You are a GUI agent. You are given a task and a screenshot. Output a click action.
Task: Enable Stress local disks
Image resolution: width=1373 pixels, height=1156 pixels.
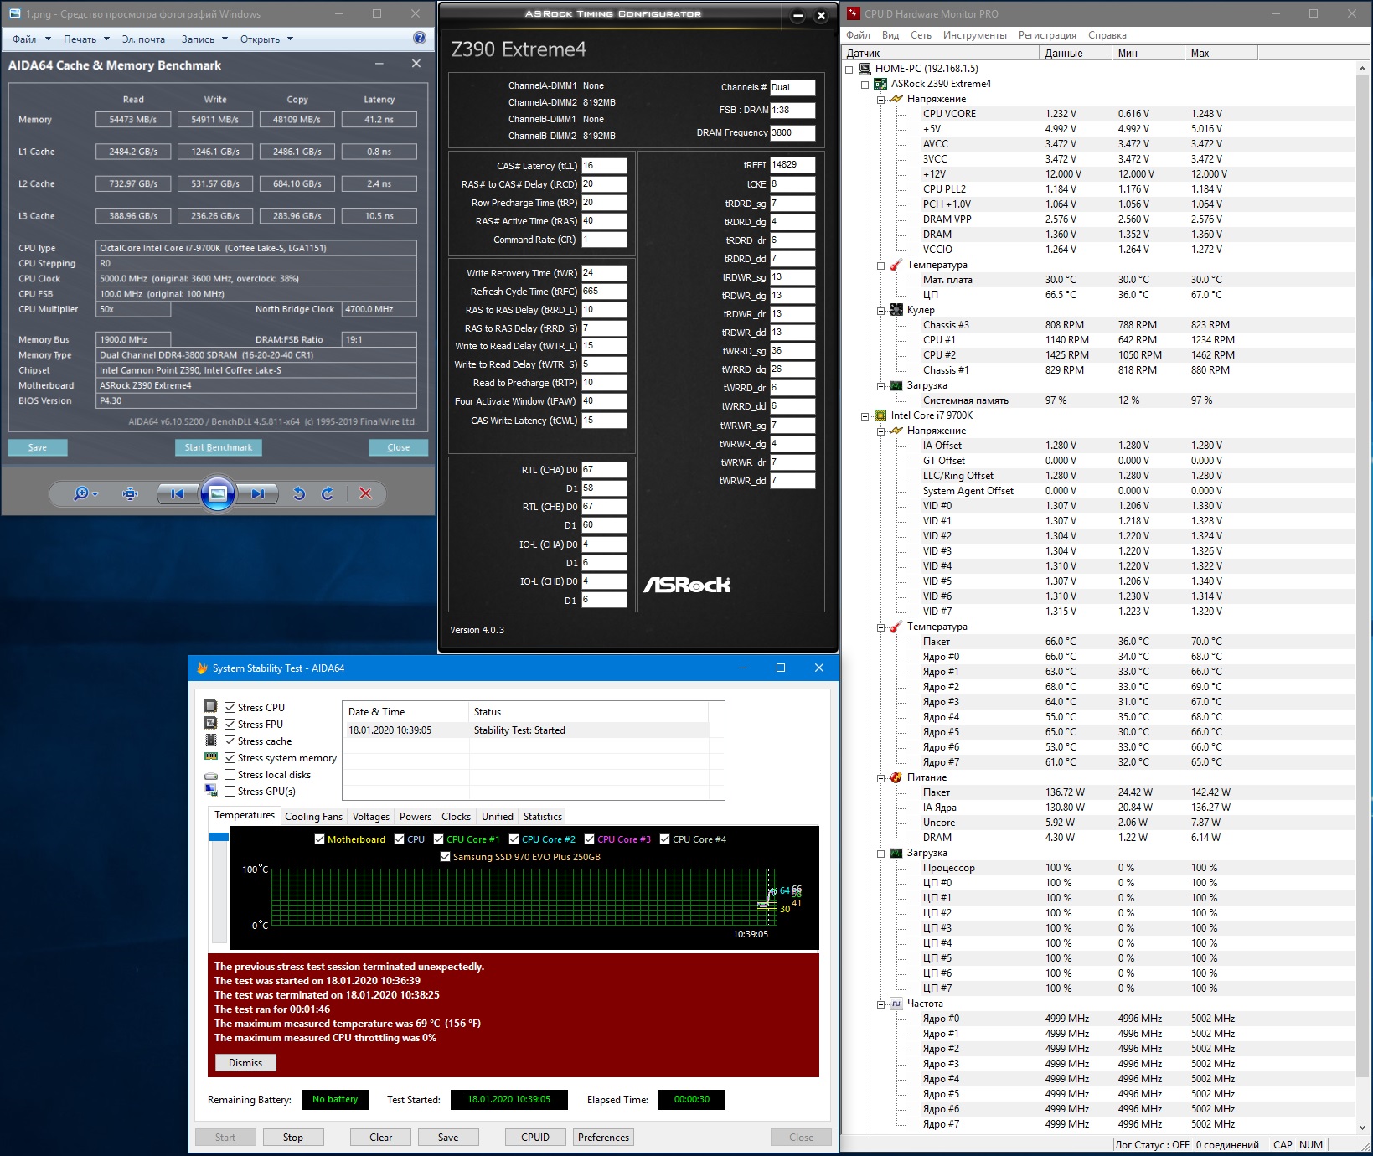tap(230, 774)
